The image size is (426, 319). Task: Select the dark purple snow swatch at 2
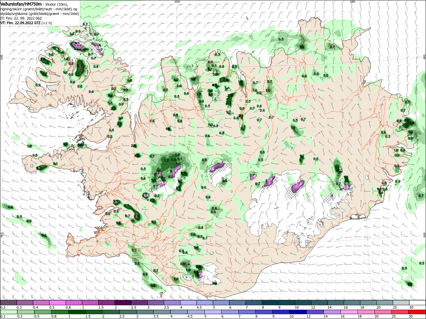[x=122, y=303]
